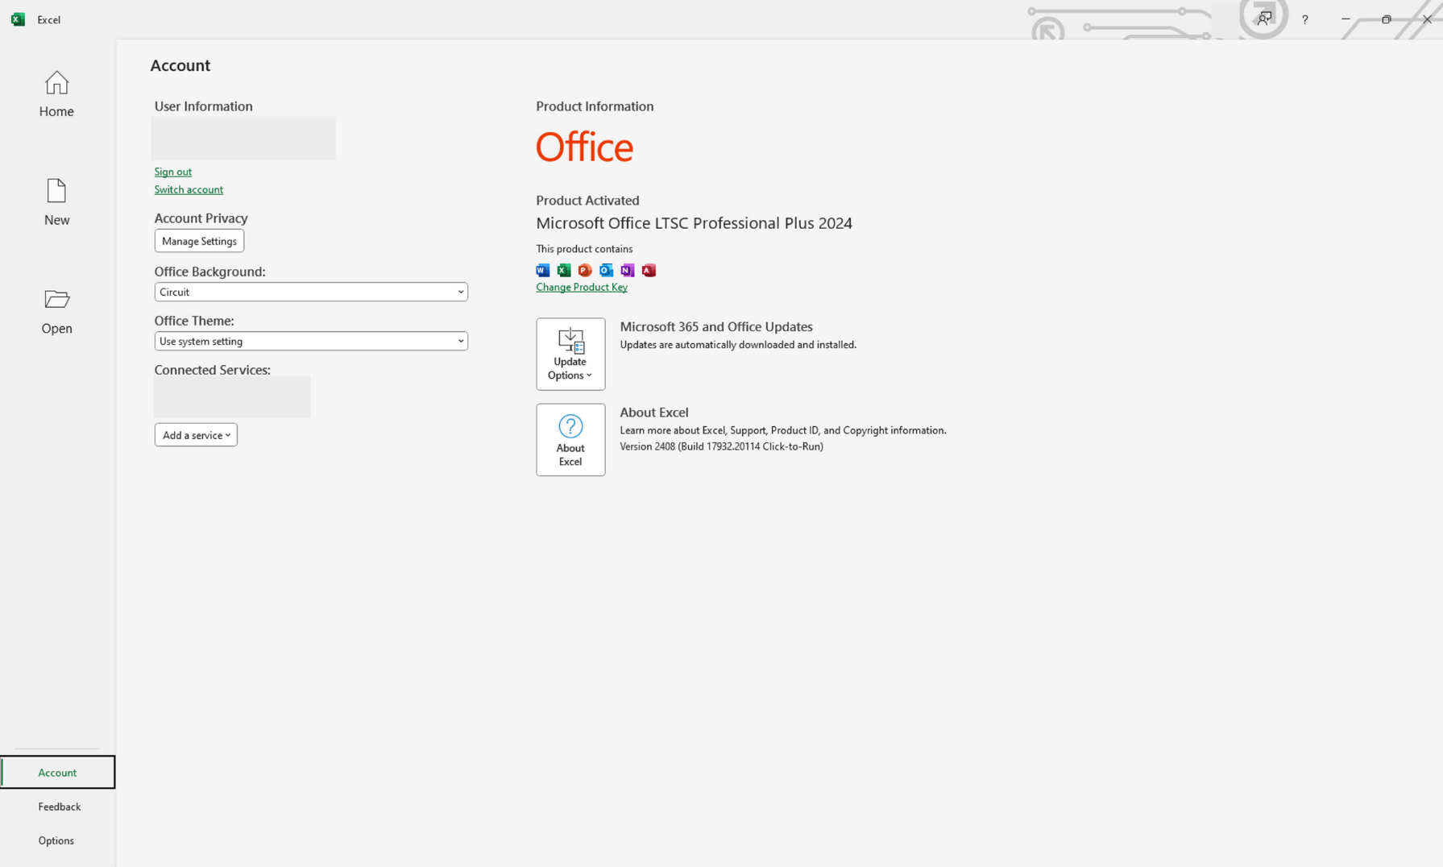Screen dimensions: 1443x867
Task: Click the Change Product Key link
Action: pyautogui.click(x=581, y=288)
